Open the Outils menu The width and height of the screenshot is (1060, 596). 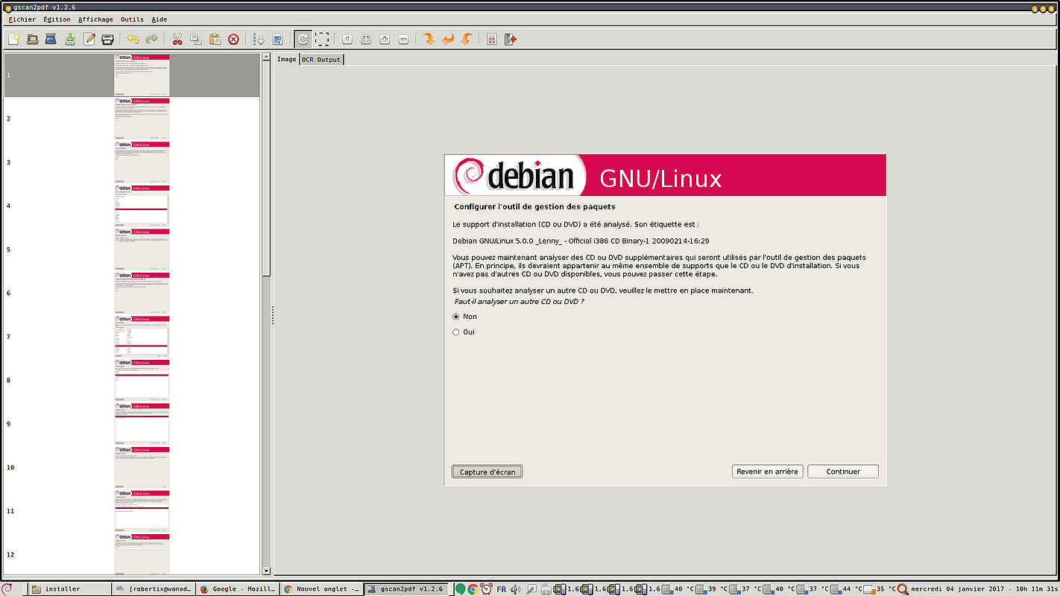132,19
